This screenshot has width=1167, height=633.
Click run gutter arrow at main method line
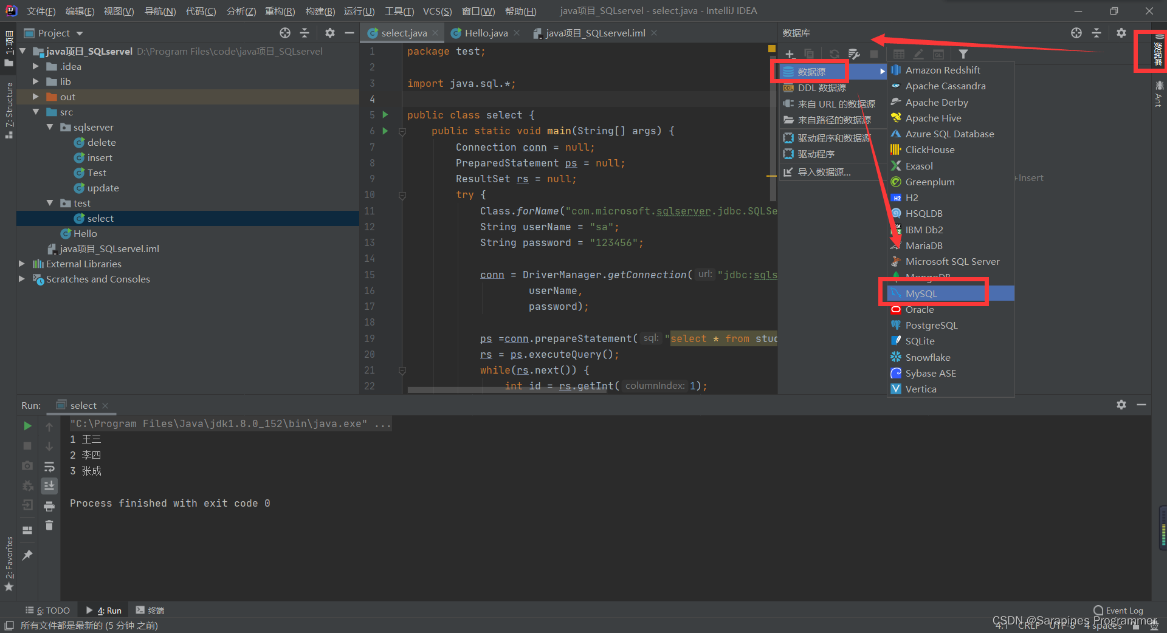385,131
